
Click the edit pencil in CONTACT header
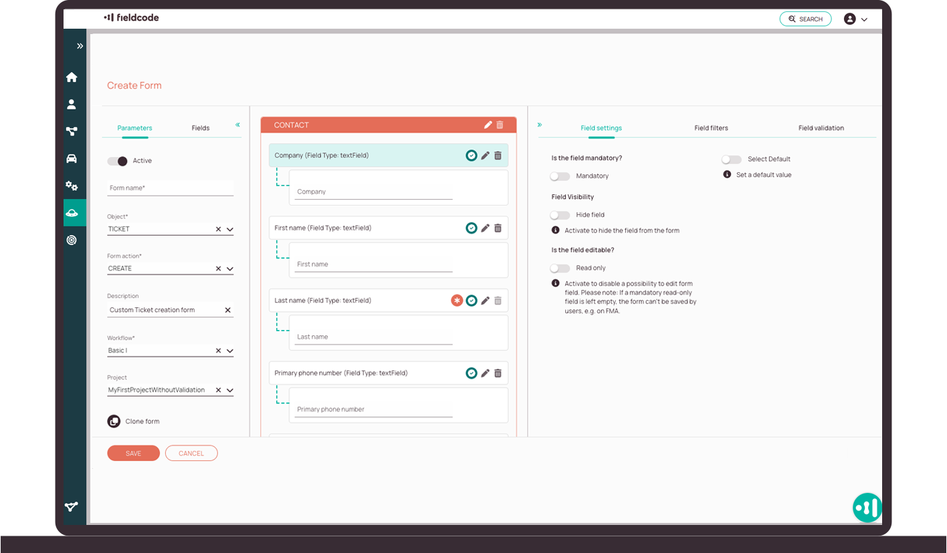click(x=488, y=125)
